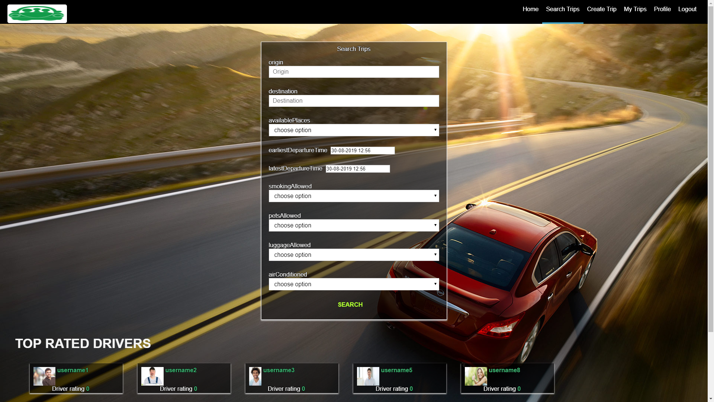Open the airConditioned dropdown
Screen dimensions: 714x402
(x=354, y=284)
